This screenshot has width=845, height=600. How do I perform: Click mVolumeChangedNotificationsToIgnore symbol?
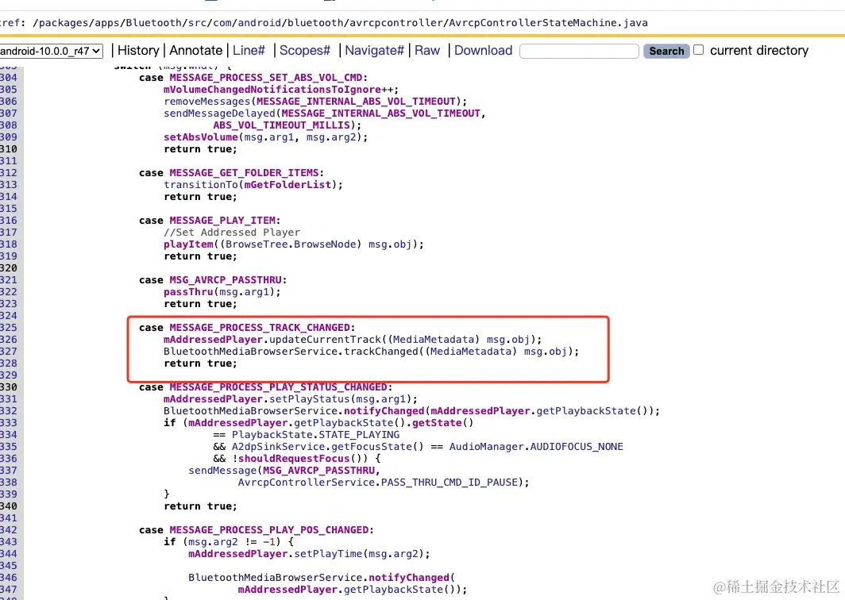tap(272, 90)
